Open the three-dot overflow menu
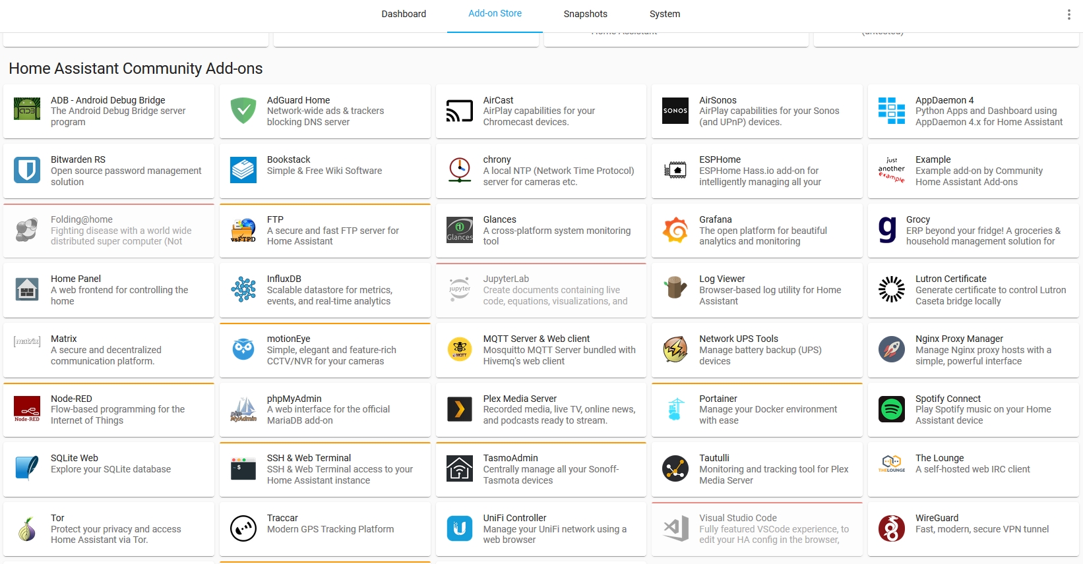 click(x=1069, y=14)
